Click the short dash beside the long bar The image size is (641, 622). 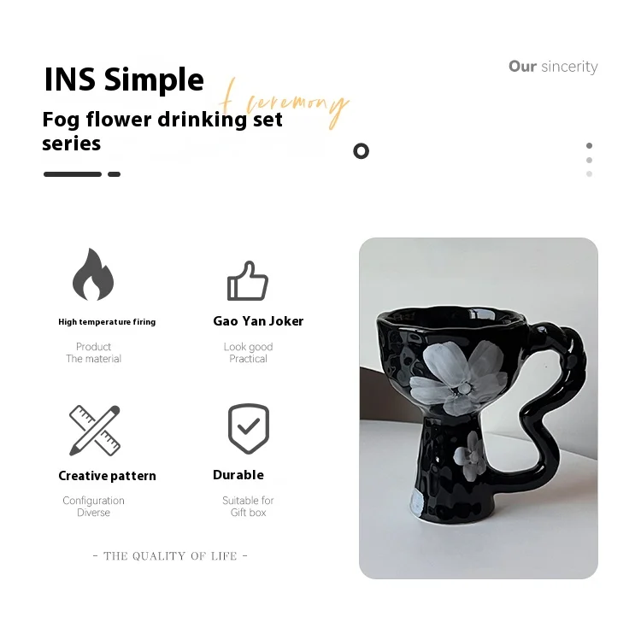114,174
